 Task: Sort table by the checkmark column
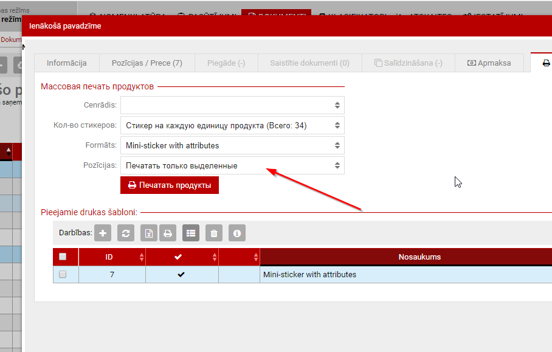click(178, 257)
